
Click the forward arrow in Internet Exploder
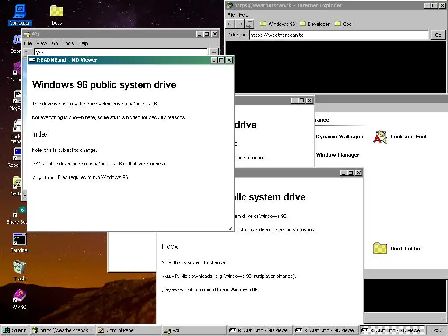(240, 24)
